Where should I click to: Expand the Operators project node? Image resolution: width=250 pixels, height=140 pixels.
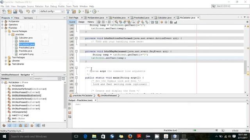[2, 24]
